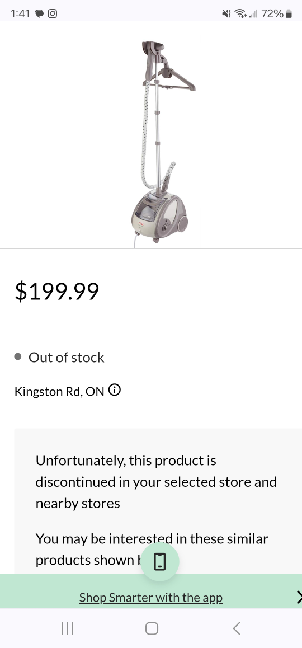Tap the $199.99 price text

click(57, 292)
